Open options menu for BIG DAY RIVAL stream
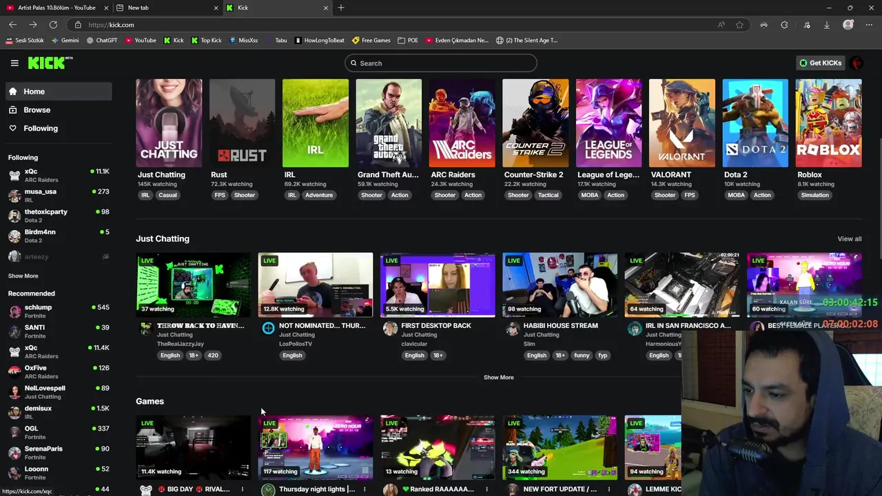This screenshot has height=496, width=882. click(x=243, y=489)
